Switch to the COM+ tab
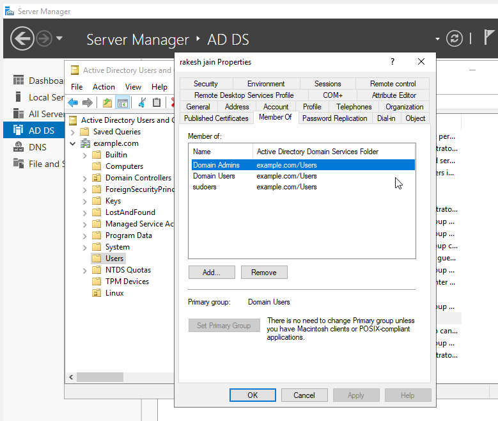The width and height of the screenshot is (498, 421). (332, 95)
